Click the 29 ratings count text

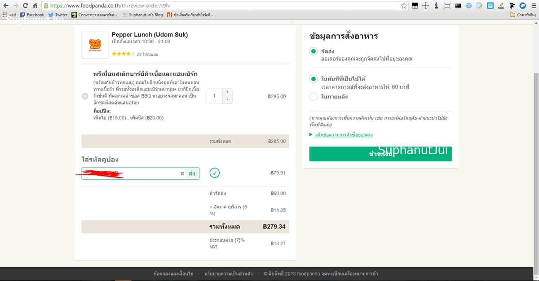click(x=147, y=54)
